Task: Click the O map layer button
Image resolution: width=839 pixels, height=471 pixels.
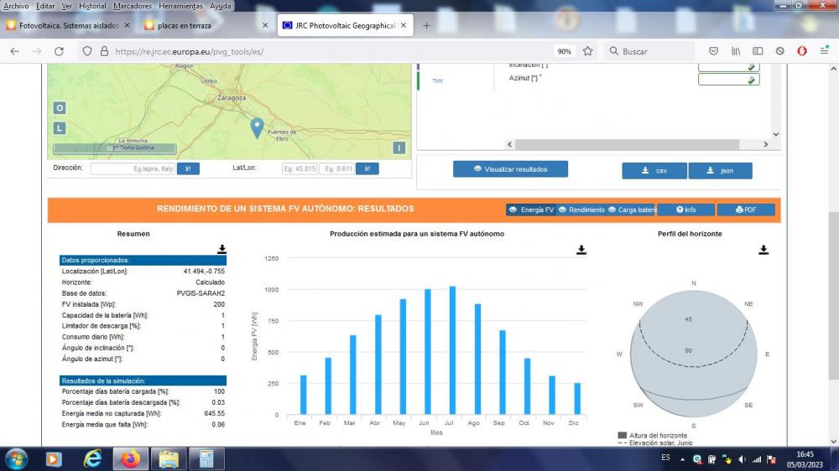Action: click(60, 108)
